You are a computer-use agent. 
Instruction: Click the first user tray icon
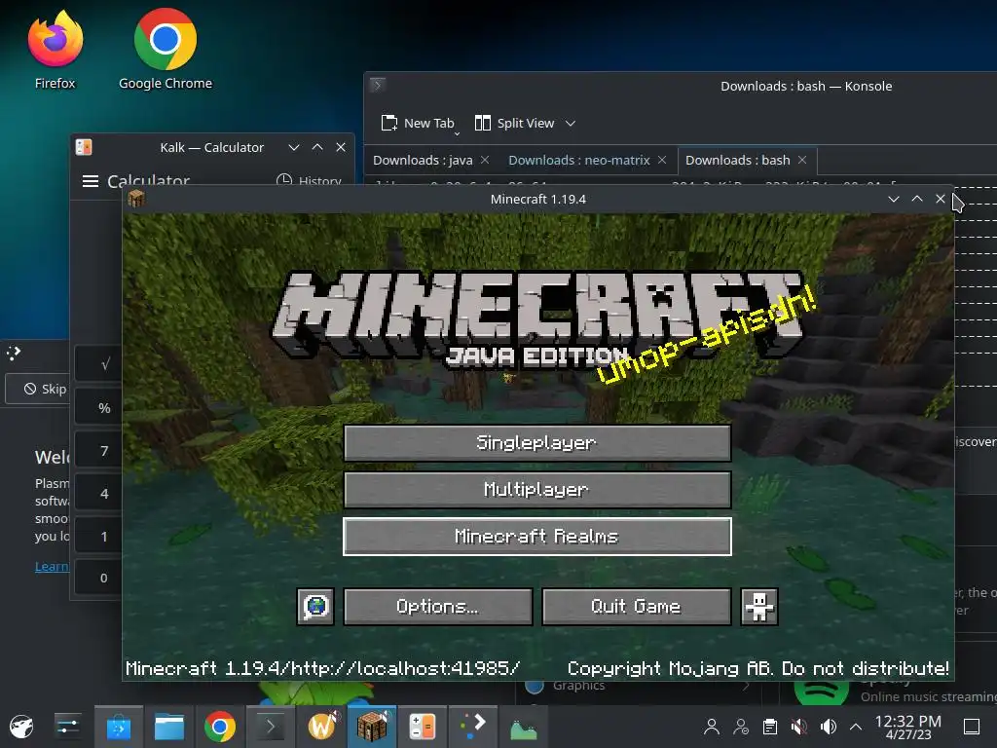[x=712, y=727]
